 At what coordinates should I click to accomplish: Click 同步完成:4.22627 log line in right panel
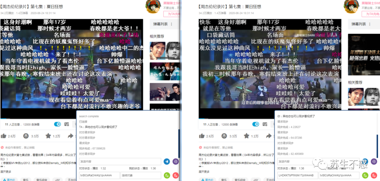[x=289, y=127]
